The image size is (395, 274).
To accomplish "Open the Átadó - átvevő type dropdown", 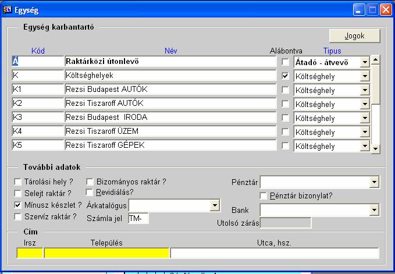I will [x=365, y=62].
